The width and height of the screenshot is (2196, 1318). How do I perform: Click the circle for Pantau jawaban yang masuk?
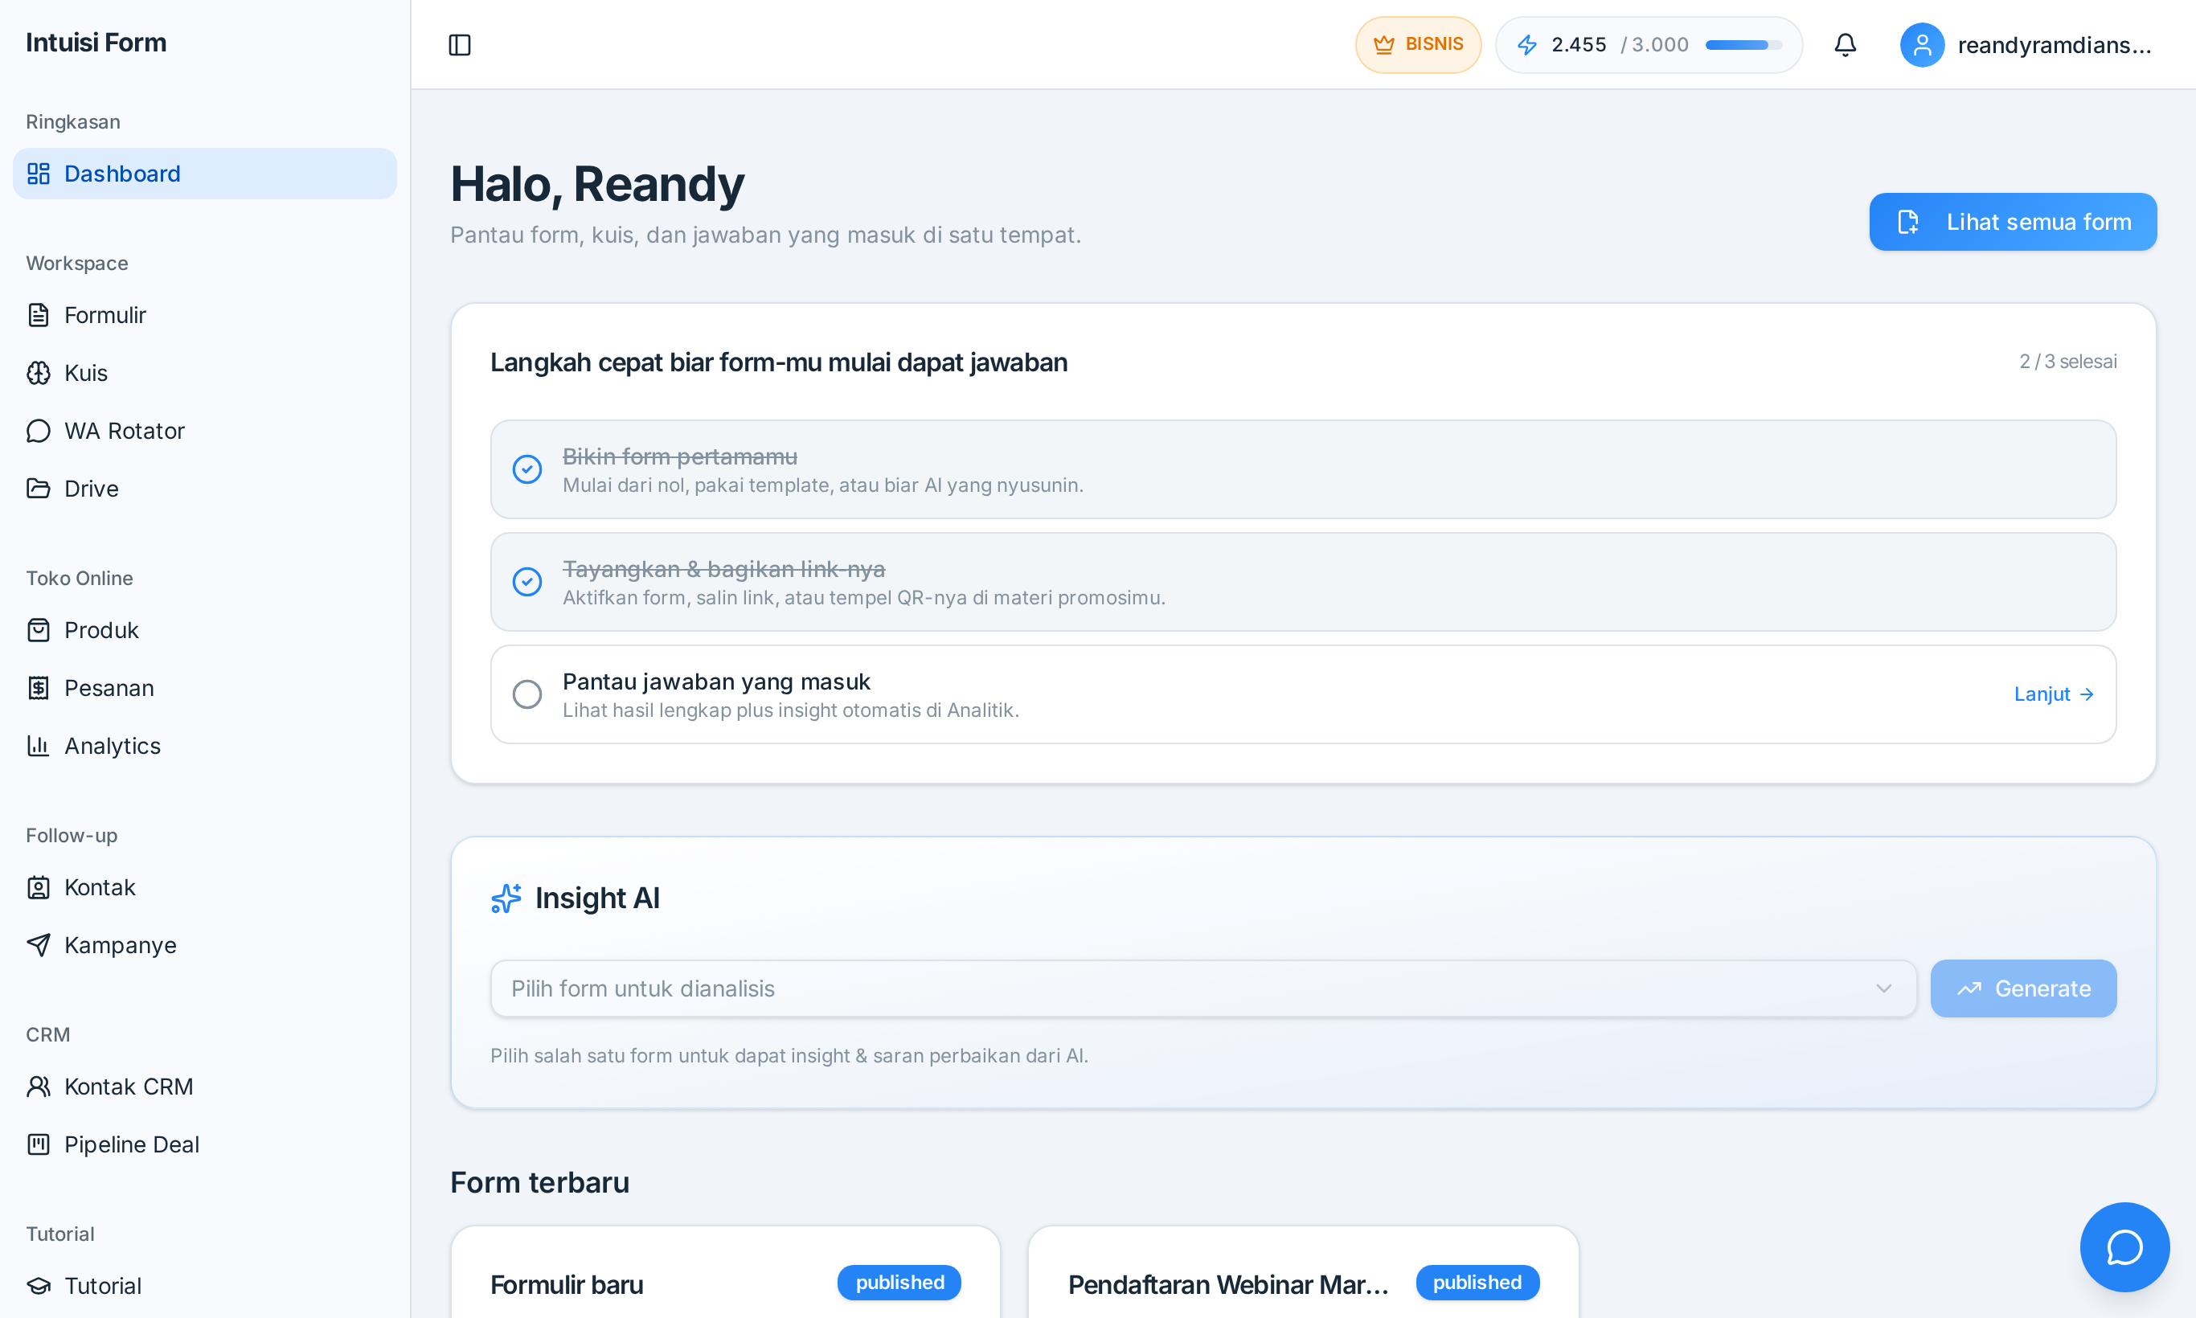tap(526, 694)
